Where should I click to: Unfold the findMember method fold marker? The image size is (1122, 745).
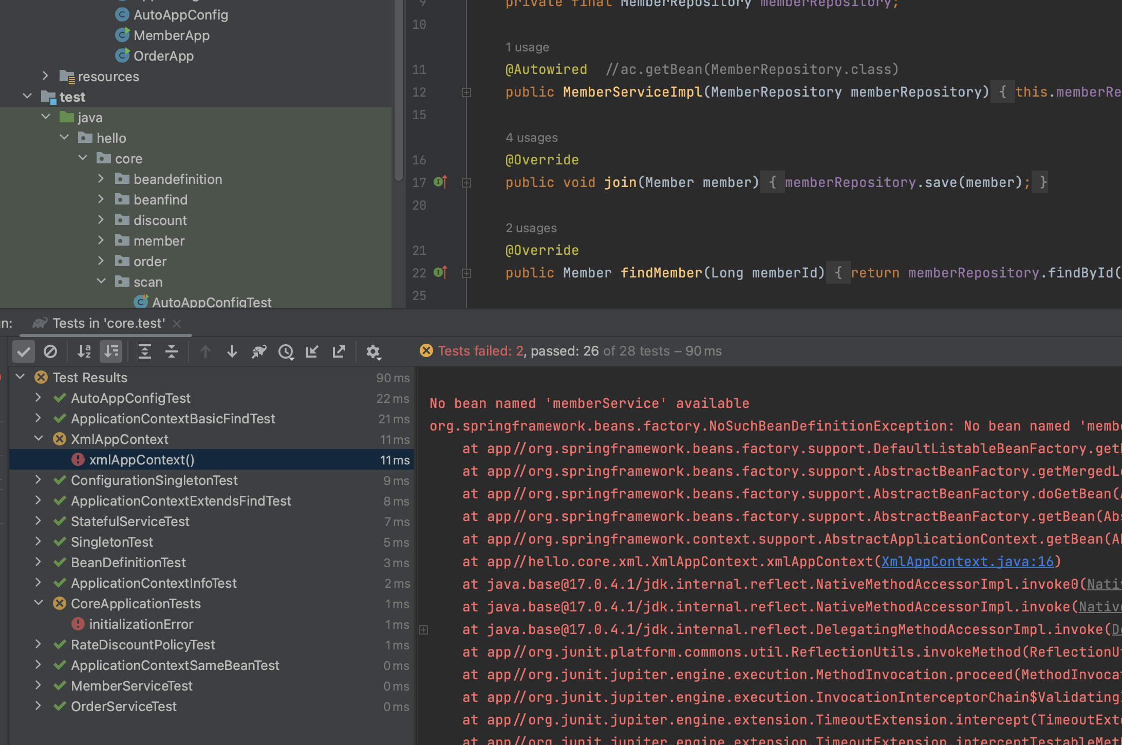click(x=466, y=273)
